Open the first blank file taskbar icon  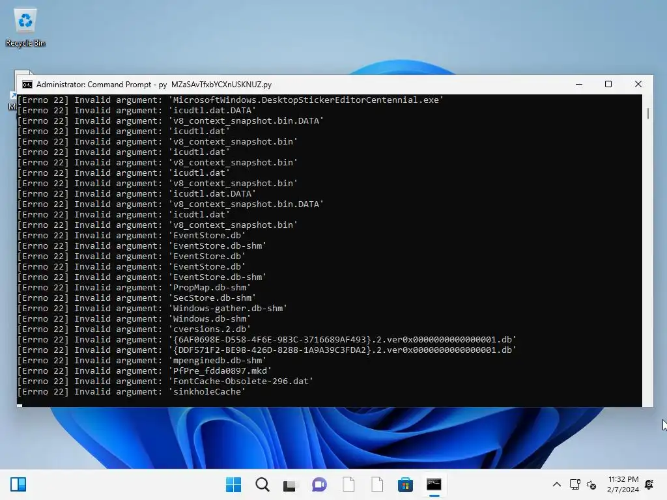tap(348, 484)
